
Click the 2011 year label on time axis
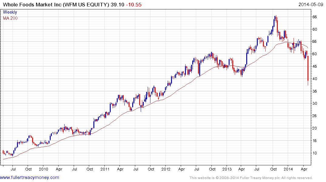tap(105, 169)
